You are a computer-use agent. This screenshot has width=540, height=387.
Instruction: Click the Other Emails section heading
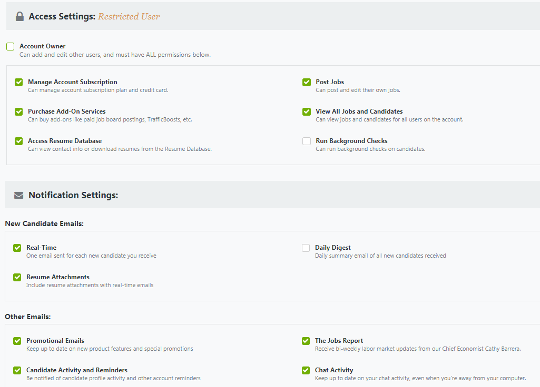tap(27, 317)
